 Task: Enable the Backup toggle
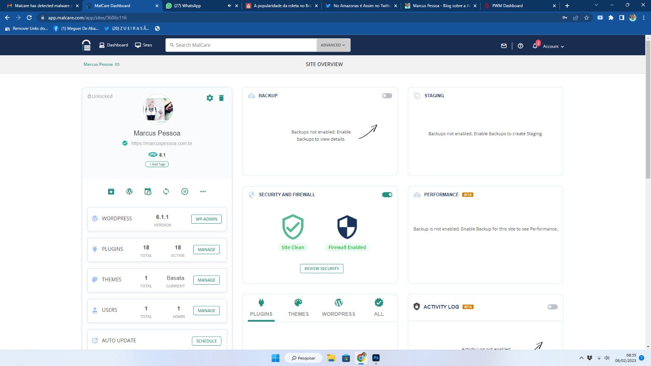click(387, 96)
